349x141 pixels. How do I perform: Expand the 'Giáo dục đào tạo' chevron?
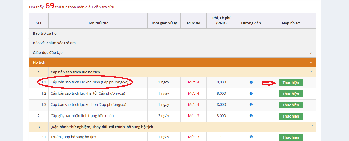pos(311,53)
